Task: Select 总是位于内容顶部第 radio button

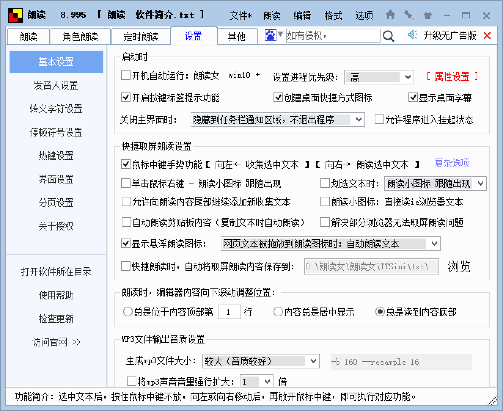Action: (x=128, y=312)
